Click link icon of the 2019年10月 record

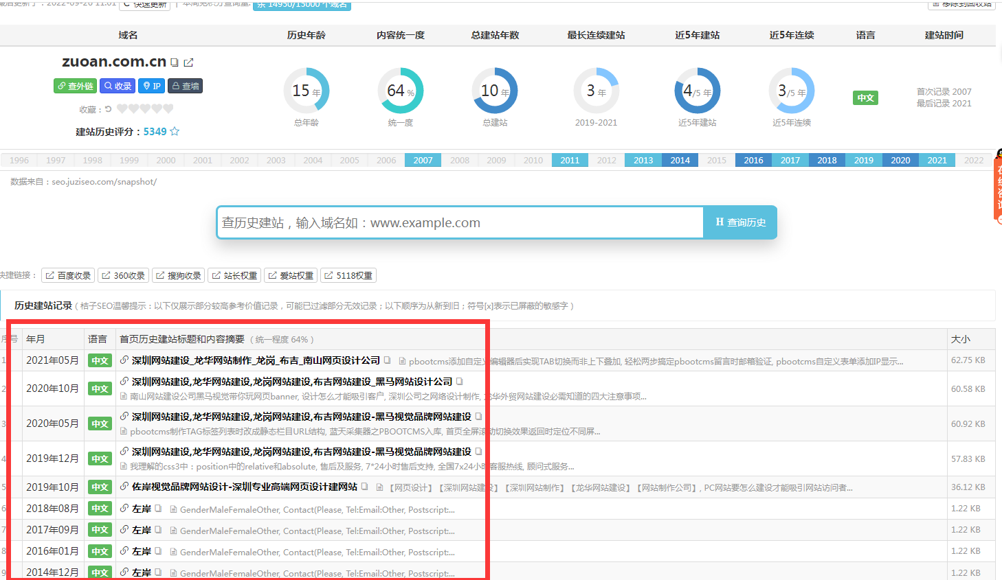click(124, 487)
